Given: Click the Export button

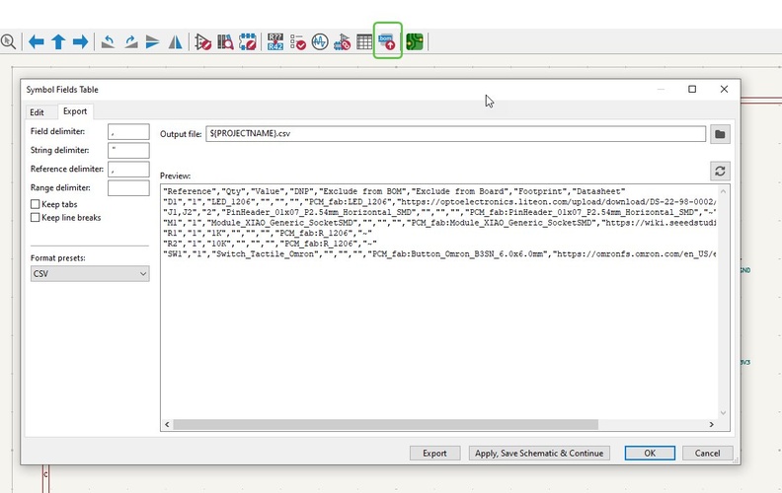Looking at the screenshot, I should [434, 454].
